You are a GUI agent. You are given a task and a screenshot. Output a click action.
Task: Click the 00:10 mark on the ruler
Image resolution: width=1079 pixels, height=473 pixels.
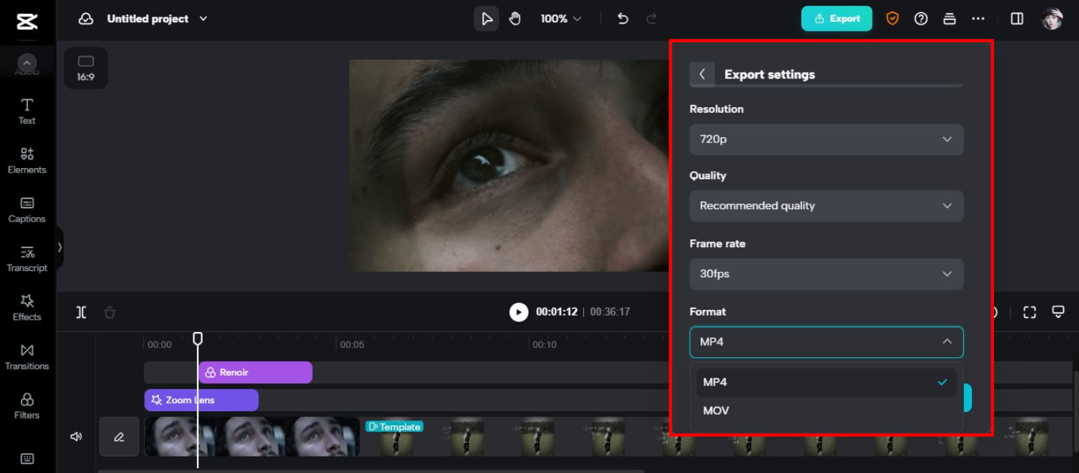click(x=545, y=344)
